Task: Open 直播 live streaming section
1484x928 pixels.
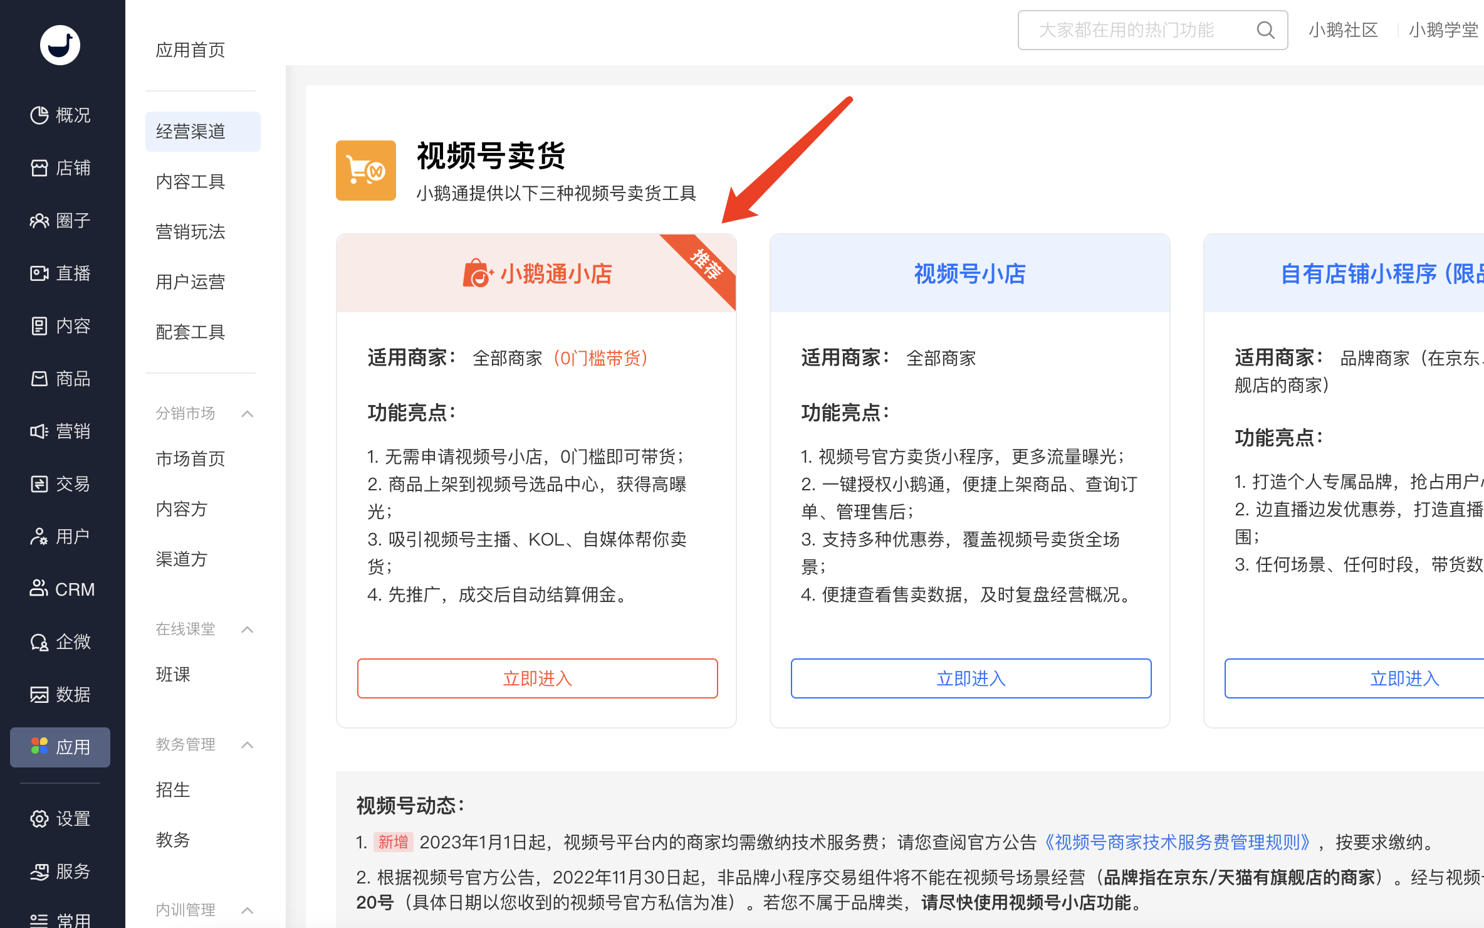Action: pyautogui.click(x=60, y=273)
